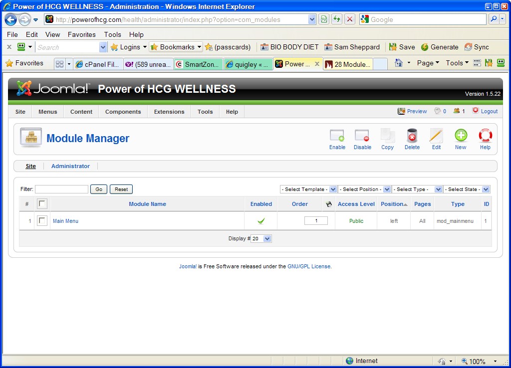The height and width of the screenshot is (368, 511).
Task: Open the Select Position dropdown
Action: click(x=364, y=189)
